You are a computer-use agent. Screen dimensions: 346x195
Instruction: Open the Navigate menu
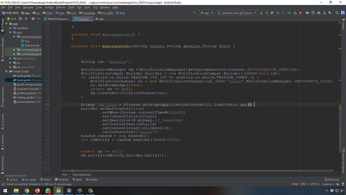tap(28, 8)
